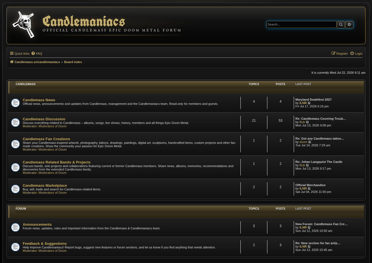View the doom user profile
Screen dimensions: 372x263
pyautogui.click(x=303, y=142)
